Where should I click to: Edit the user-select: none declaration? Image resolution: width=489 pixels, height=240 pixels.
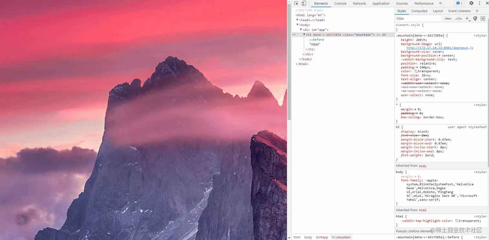point(418,95)
